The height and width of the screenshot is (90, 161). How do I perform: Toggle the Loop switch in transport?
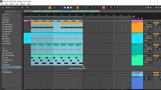103,7
